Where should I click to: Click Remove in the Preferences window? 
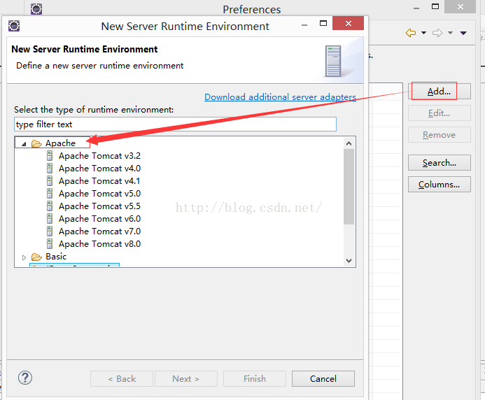[x=440, y=135]
